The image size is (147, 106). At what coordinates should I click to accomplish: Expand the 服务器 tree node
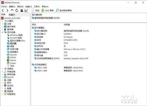(x=2, y=29)
